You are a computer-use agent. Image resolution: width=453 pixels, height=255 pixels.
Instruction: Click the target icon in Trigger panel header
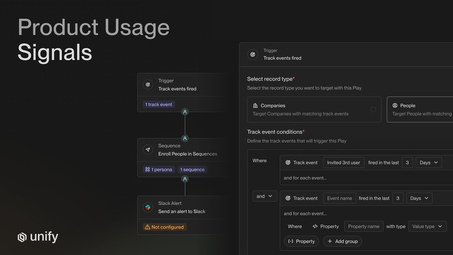[x=253, y=54]
